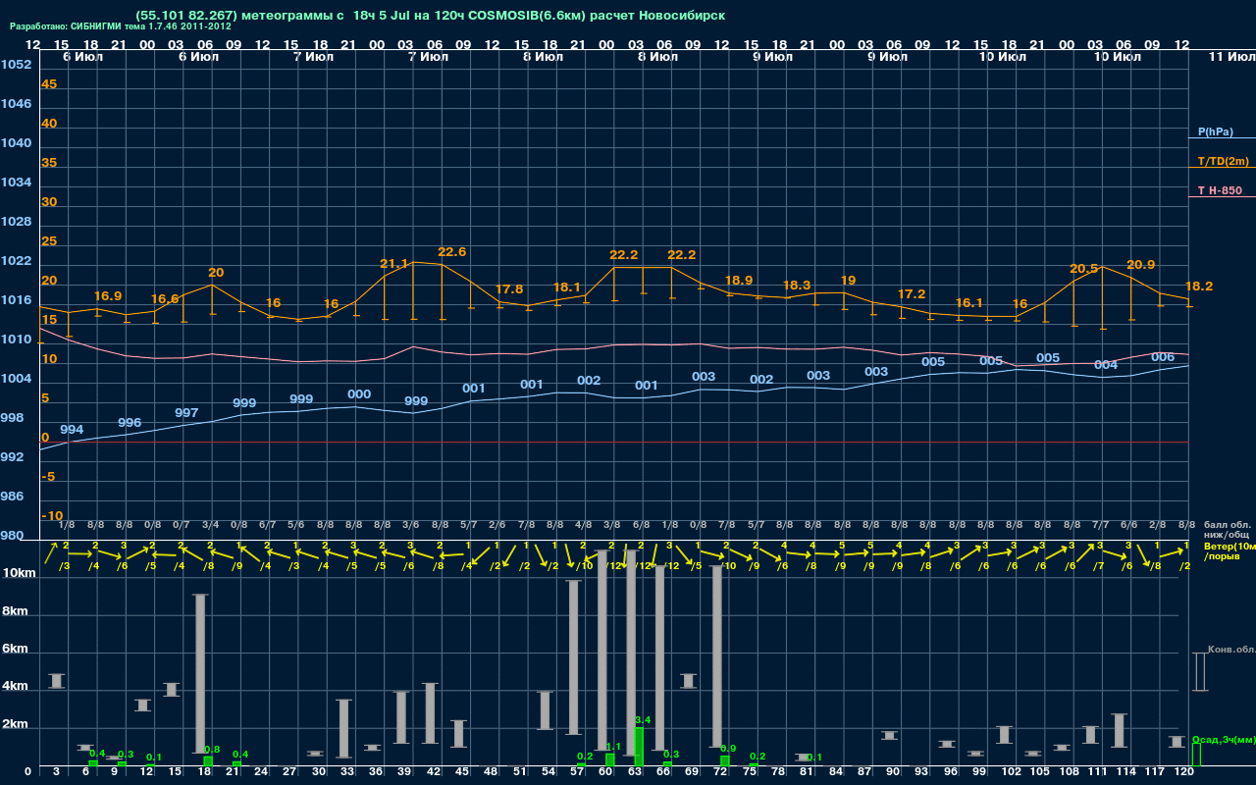Click the 120 forecast hour tick

coord(1184,772)
